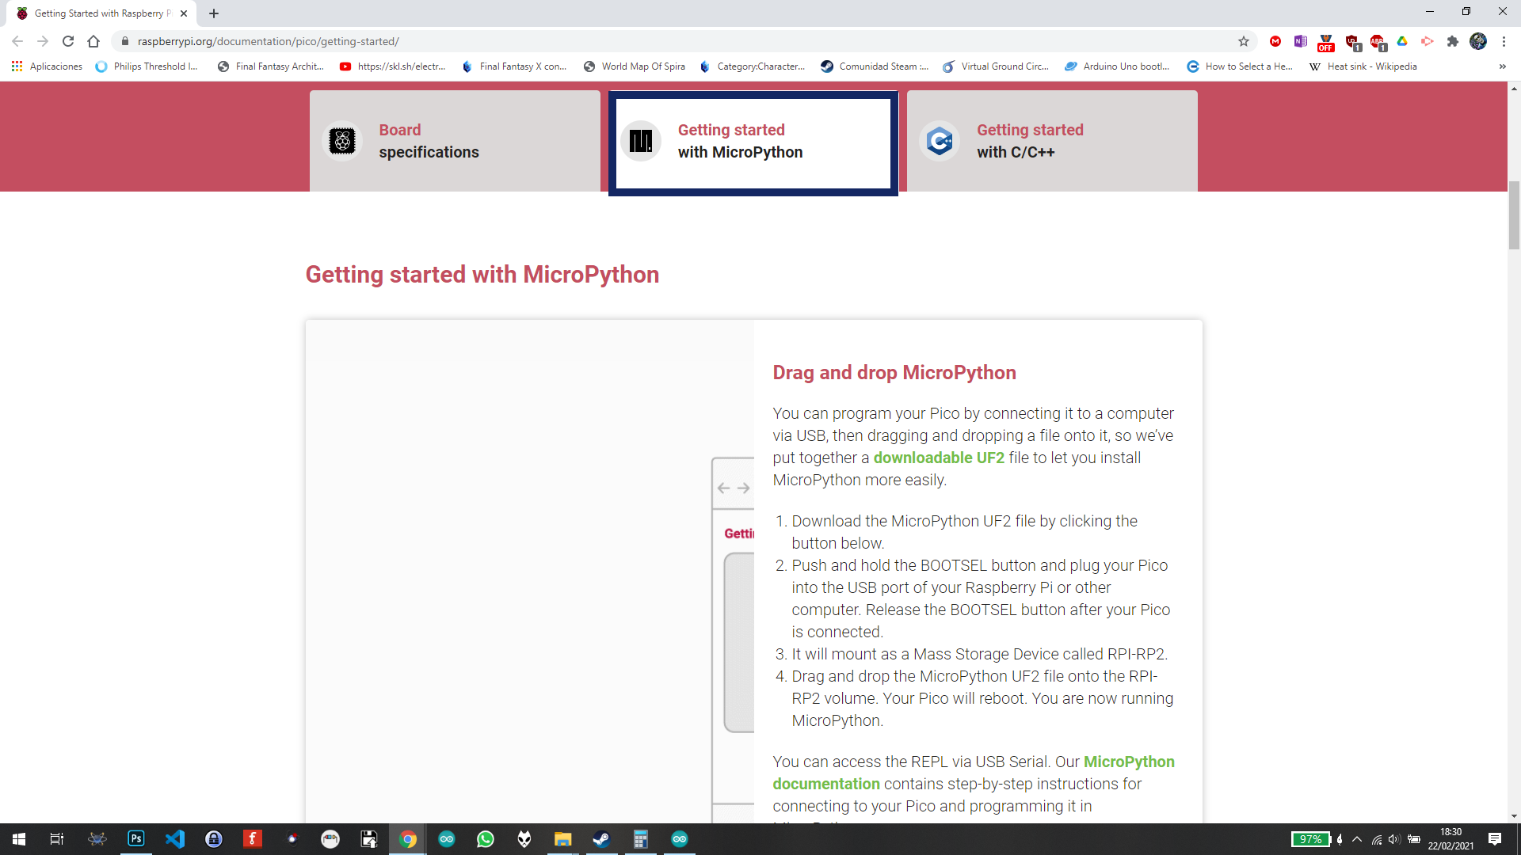The height and width of the screenshot is (855, 1521).
Task: Switch to Getting started with C/C++ tab
Action: (x=1052, y=141)
